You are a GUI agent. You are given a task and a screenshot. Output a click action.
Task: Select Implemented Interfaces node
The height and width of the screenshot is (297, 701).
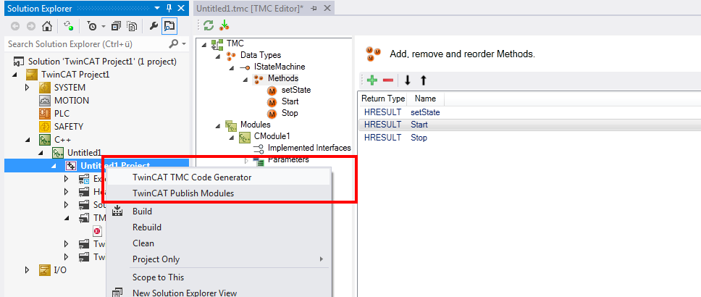tap(309, 148)
